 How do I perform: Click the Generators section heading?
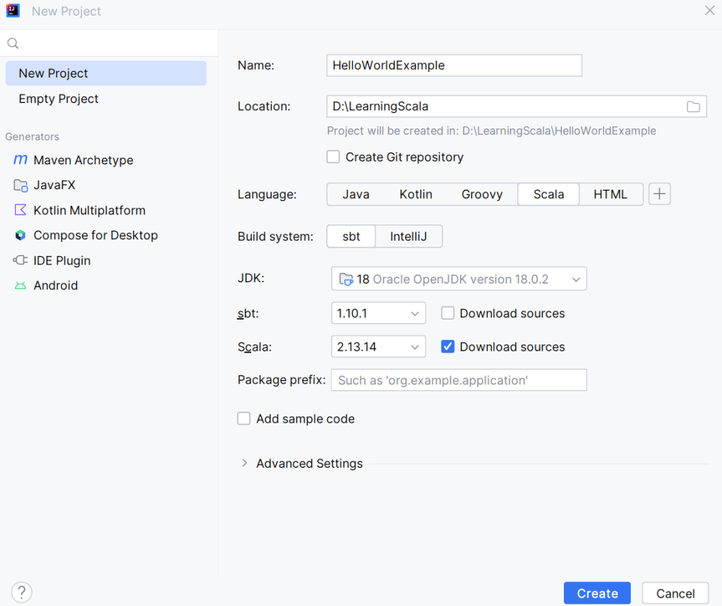pyautogui.click(x=32, y=137)
